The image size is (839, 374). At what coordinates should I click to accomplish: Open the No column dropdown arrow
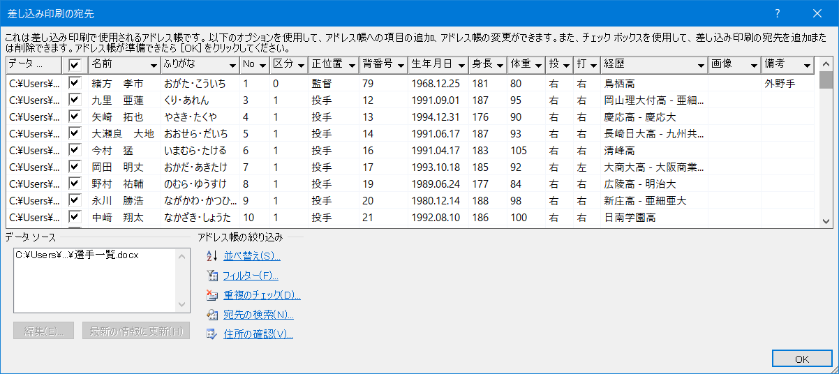tap(262, 65)
